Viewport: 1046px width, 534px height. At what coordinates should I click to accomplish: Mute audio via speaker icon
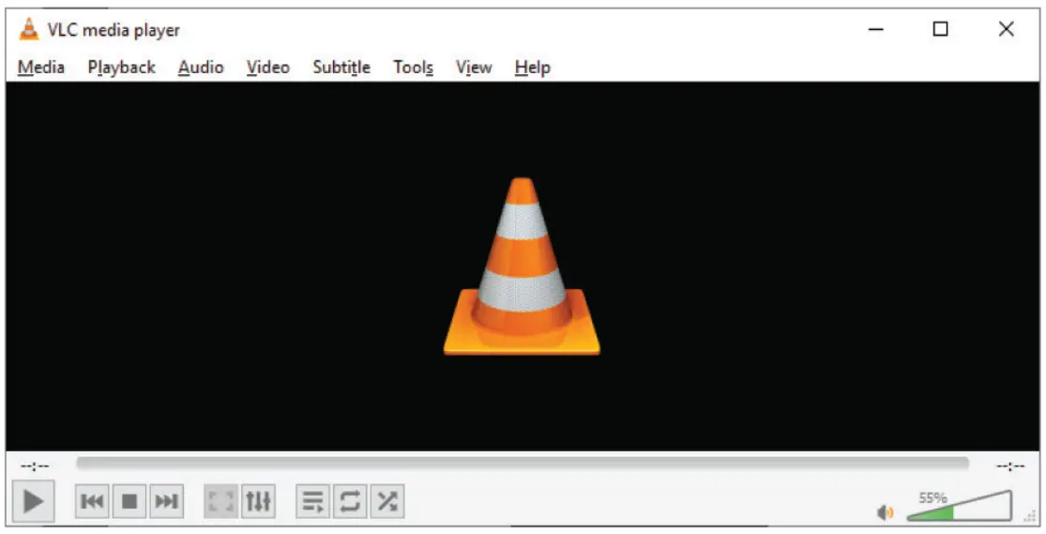(886, 512)
